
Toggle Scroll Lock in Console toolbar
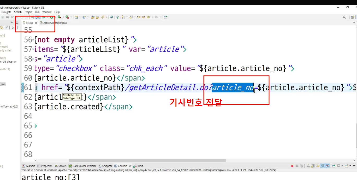[x=313, y=166]
